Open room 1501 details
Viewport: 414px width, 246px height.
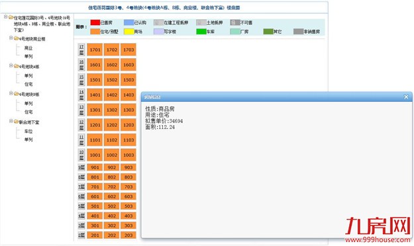(95, 79)
